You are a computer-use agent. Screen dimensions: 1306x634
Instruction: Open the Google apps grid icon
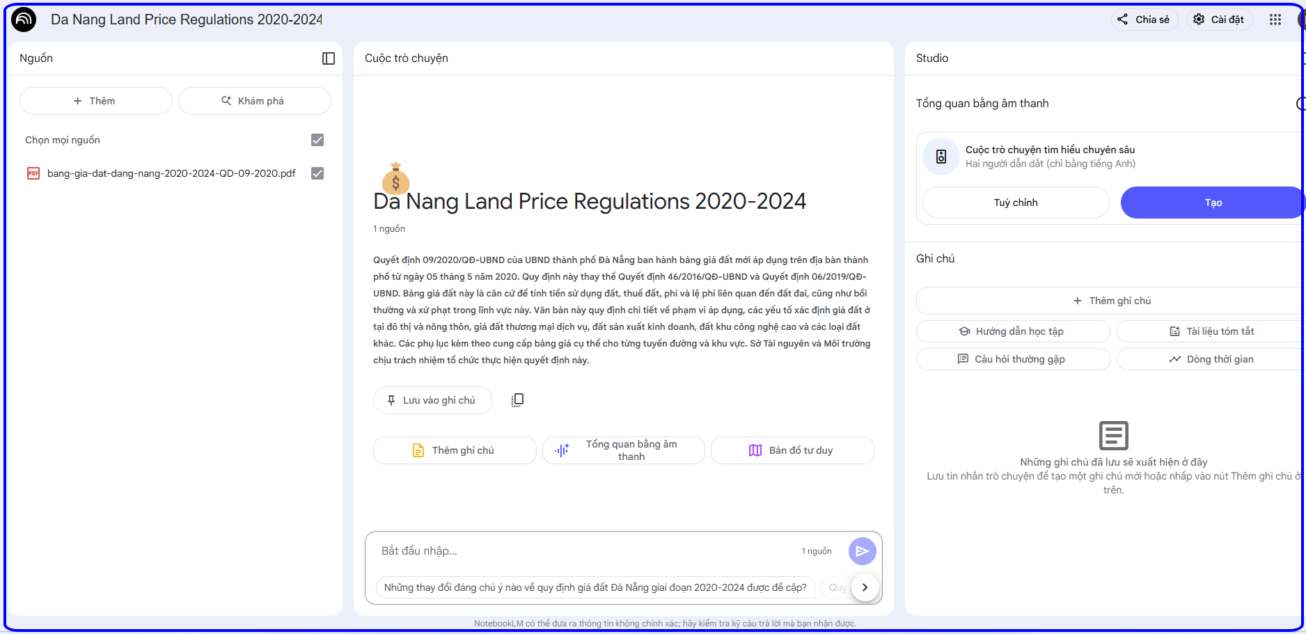click(x=1275, y=19)
